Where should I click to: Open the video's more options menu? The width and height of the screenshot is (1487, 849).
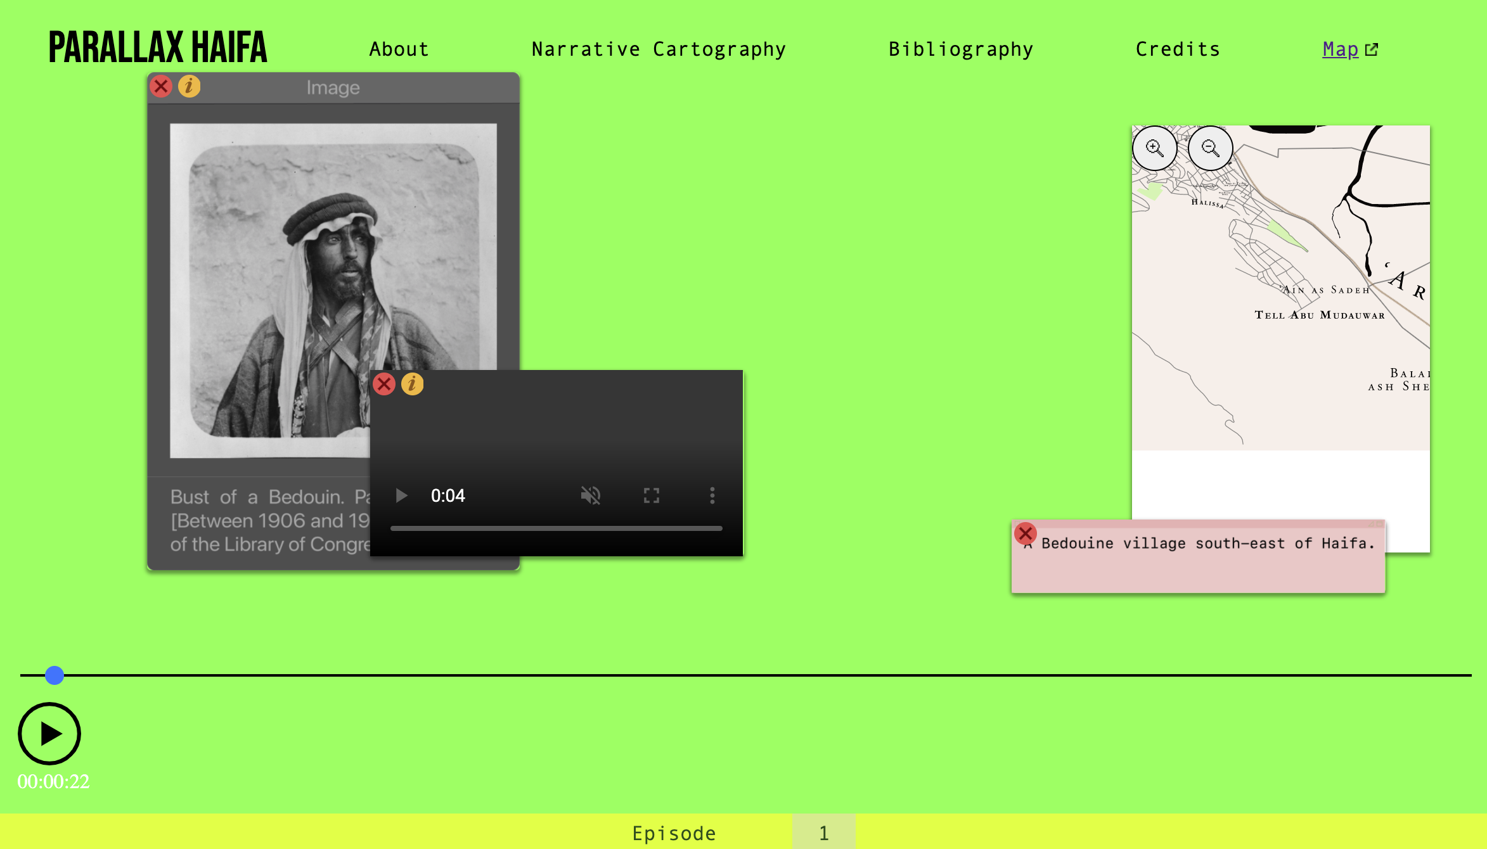[712, 495]
